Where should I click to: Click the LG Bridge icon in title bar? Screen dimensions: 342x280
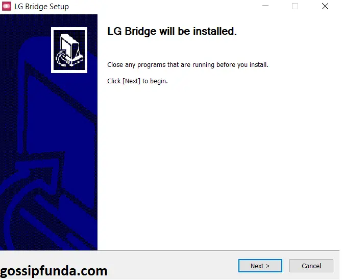point(7,6)
